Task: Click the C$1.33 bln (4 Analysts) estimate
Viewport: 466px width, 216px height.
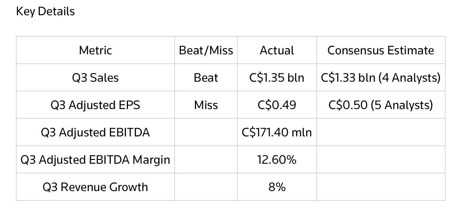Action: [381, 78]
